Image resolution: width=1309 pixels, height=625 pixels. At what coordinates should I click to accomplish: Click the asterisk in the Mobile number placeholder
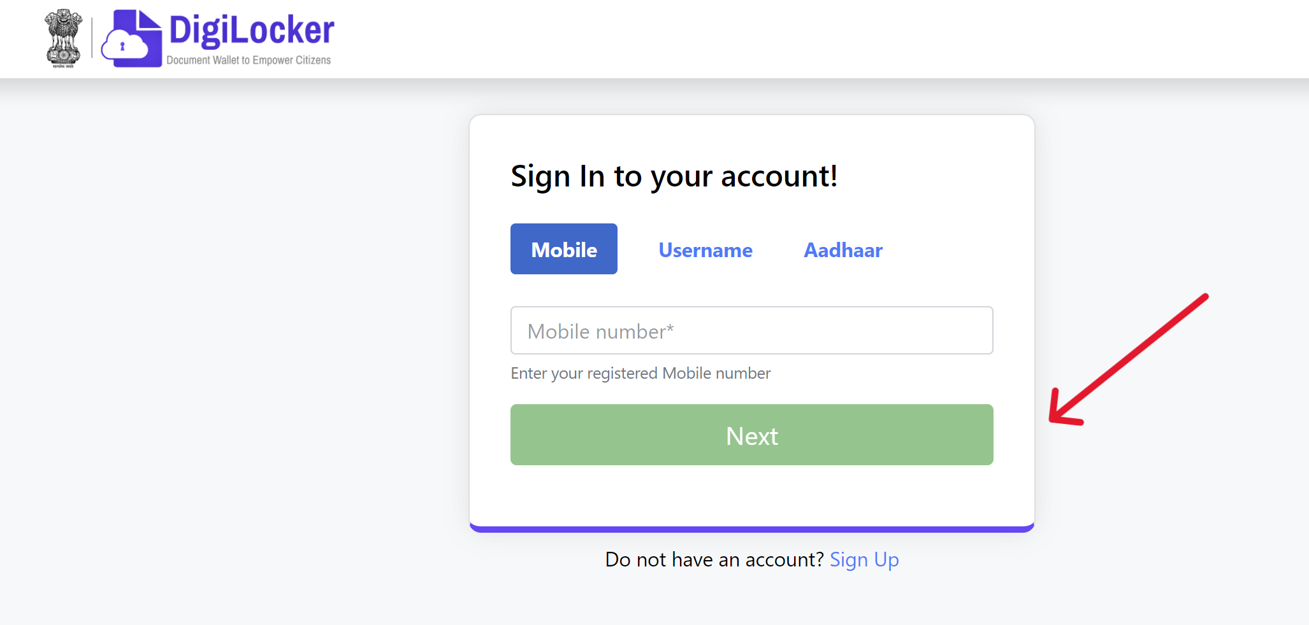(x=670, y=328)
